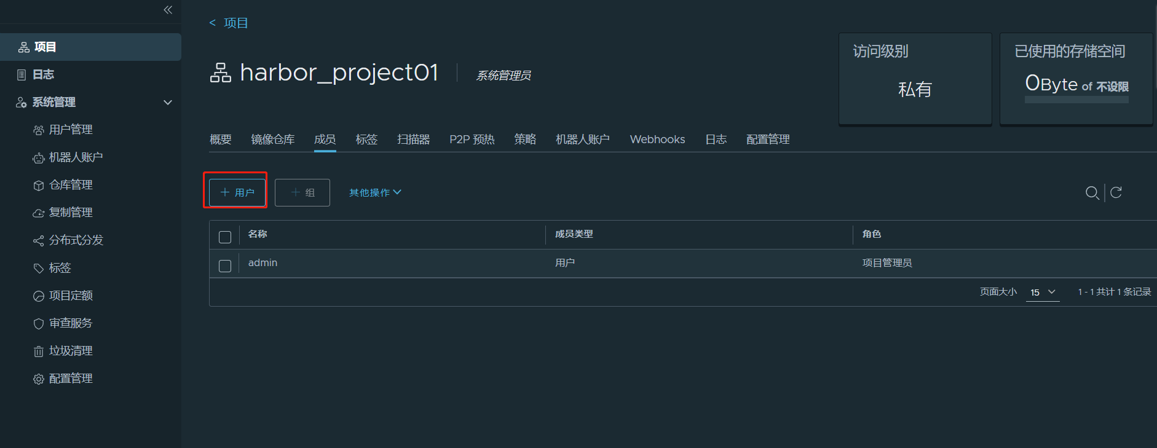Click the Labels (标签) tag icon in sidebar
Screen dimensions: 1157x448
coord(39,269)
